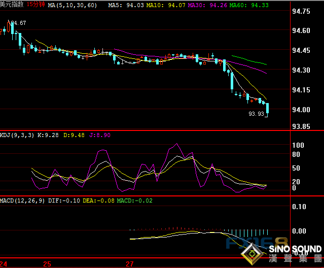This screenshot has width=324, height=268.
Task: Click the date marker 25
Action: coord(47,264)
